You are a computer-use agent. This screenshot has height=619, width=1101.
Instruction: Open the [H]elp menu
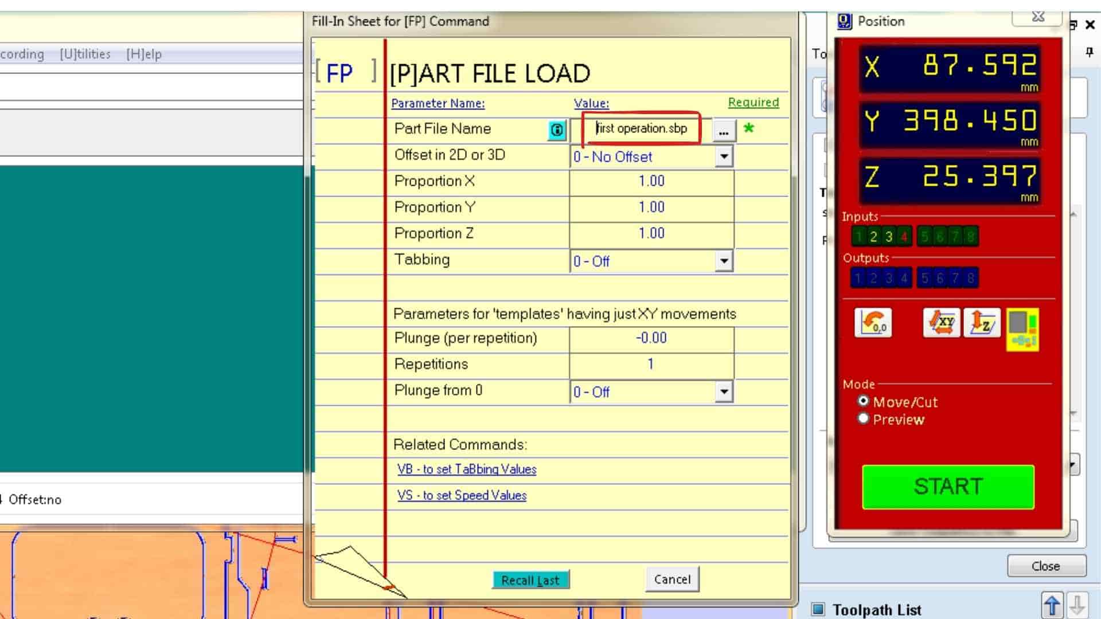click(x=144, y=54)
